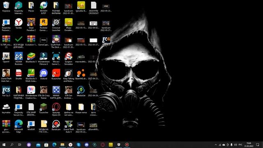The width and height of the screenshot is (263, 148).
Task: Open the Windows Start menu
Action: click(4, 145)
